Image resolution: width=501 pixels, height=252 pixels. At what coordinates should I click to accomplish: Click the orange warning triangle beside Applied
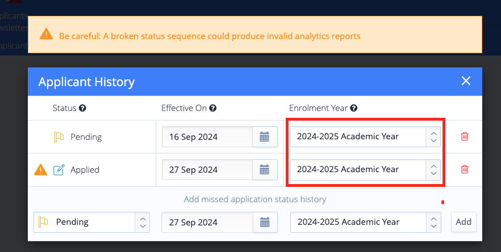[40, 169]
